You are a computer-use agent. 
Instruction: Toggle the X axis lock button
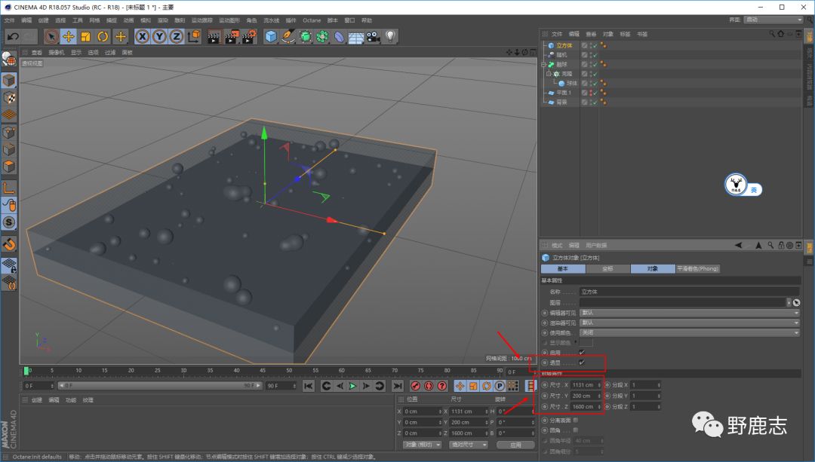pos(143,36)
